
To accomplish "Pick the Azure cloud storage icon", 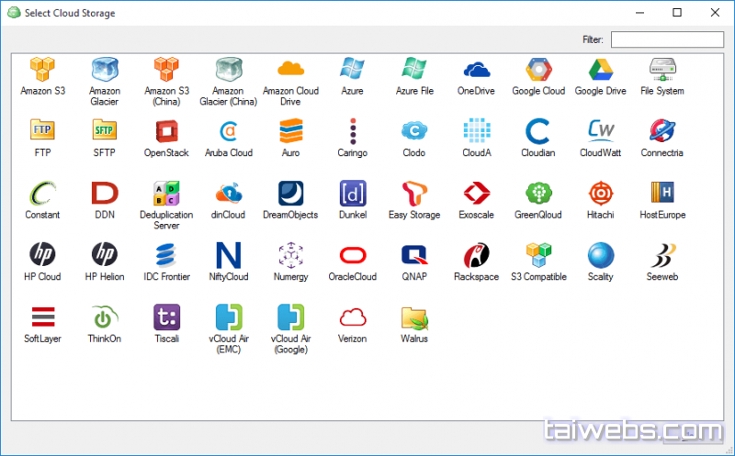I will click(352, 70).
